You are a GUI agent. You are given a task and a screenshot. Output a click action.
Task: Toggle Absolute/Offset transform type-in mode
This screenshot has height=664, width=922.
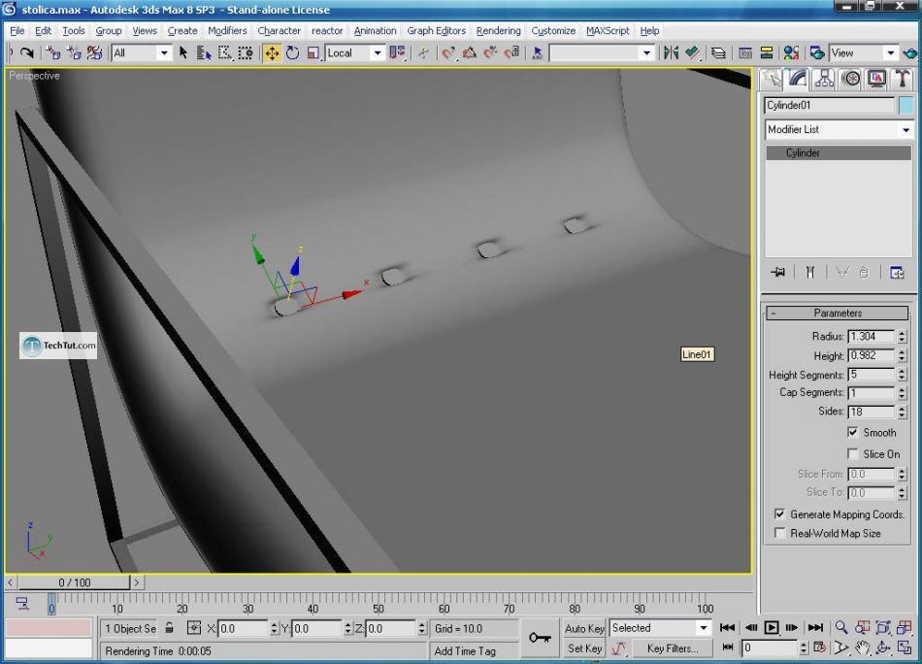click(x=193, y=628)
